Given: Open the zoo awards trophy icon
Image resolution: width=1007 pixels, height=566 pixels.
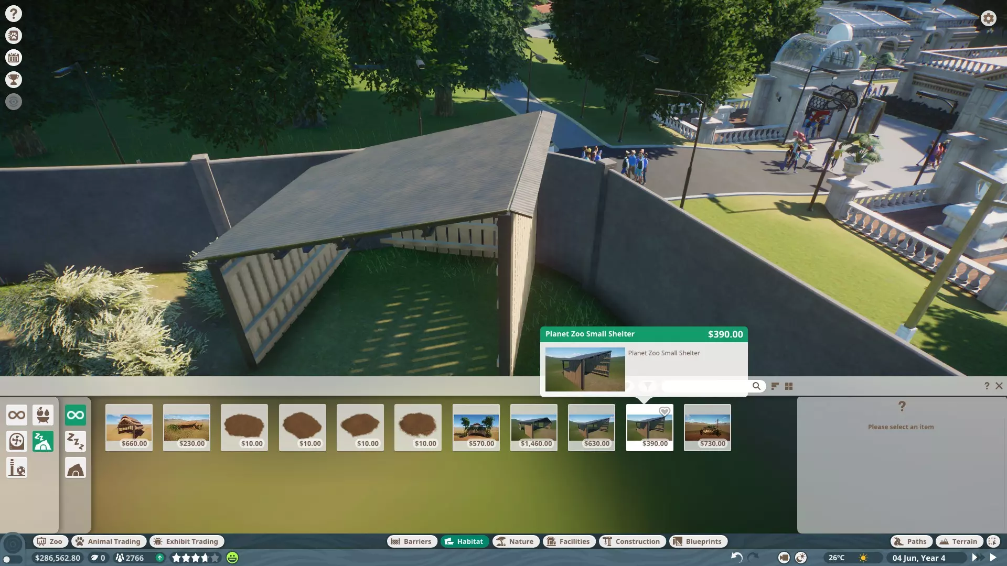Looking at the screenshot, I should [14, 80].
